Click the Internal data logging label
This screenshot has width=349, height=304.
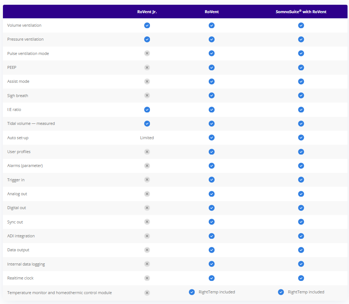tap(26, 264)
